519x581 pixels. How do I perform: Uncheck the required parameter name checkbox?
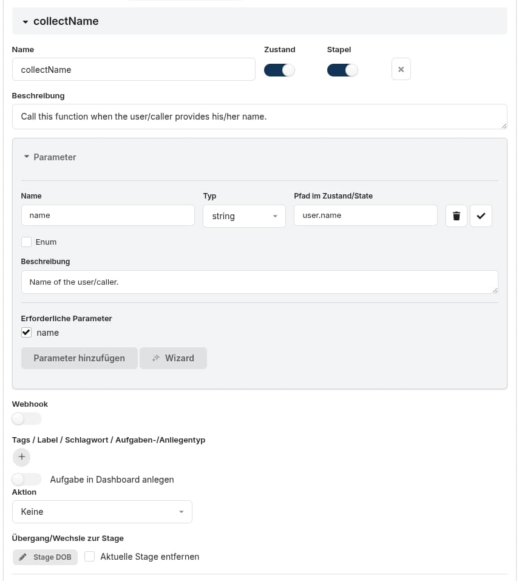[x=26, y=333]
